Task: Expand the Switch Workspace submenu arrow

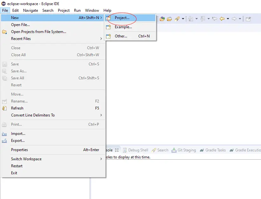Action: click(101, 159)
